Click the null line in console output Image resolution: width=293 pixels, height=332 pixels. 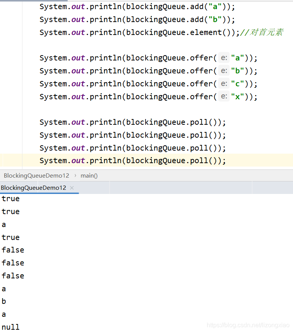pyautogui.click(x=11, y=327)
